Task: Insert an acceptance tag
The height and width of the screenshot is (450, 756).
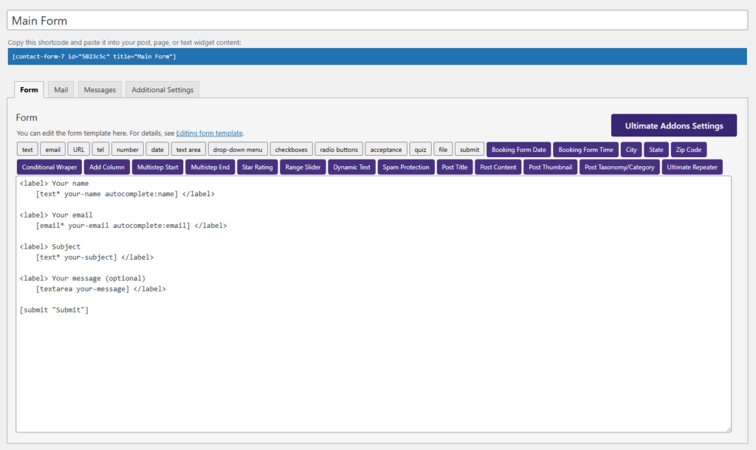Action: (x=385, y=149)
